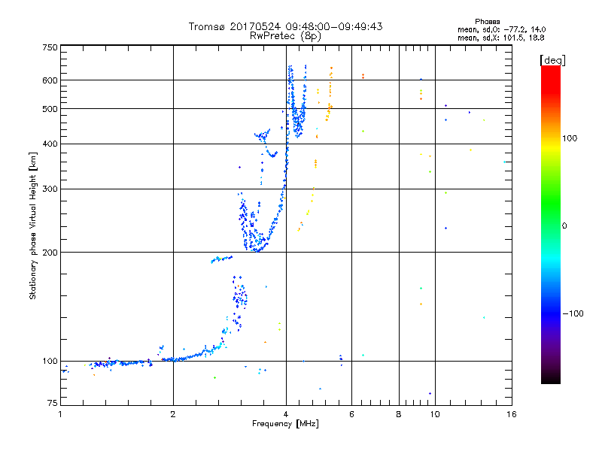Select the 'RwPretec (8p)' subtitle text

point(285,36)
